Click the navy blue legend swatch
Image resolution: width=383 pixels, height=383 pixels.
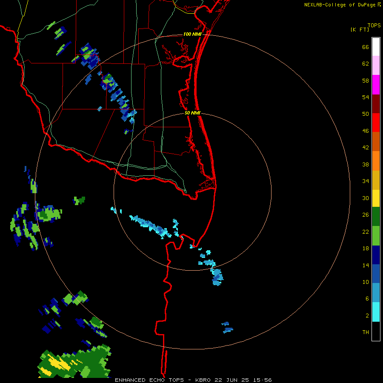(x=376, y=255)
